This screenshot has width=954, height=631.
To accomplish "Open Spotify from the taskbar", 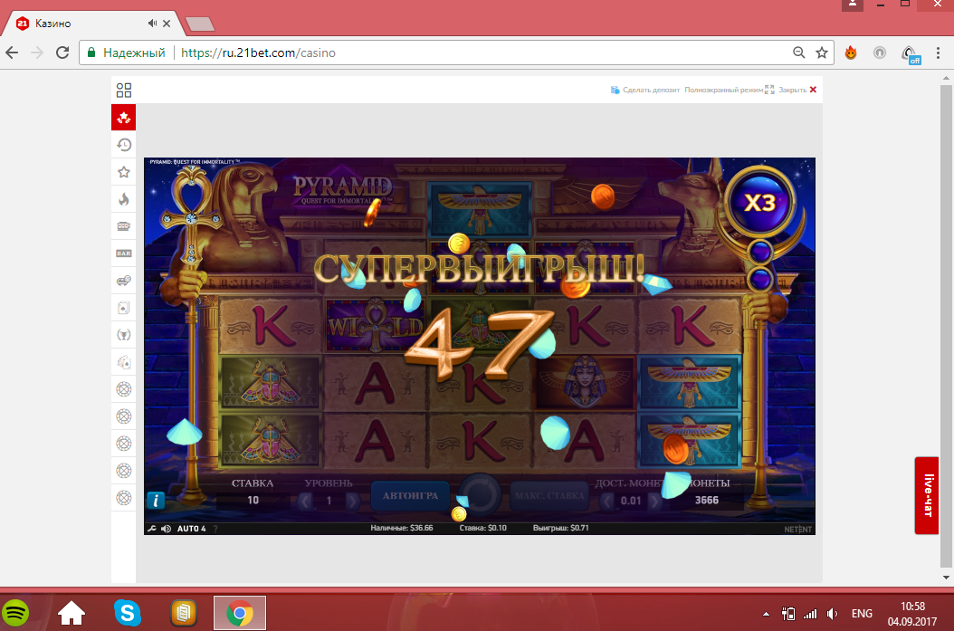I will coord(15,613).
